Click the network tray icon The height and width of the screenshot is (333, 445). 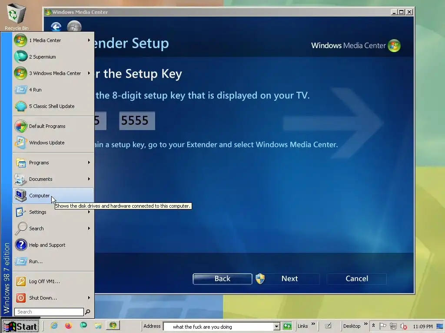pos(393,326)
